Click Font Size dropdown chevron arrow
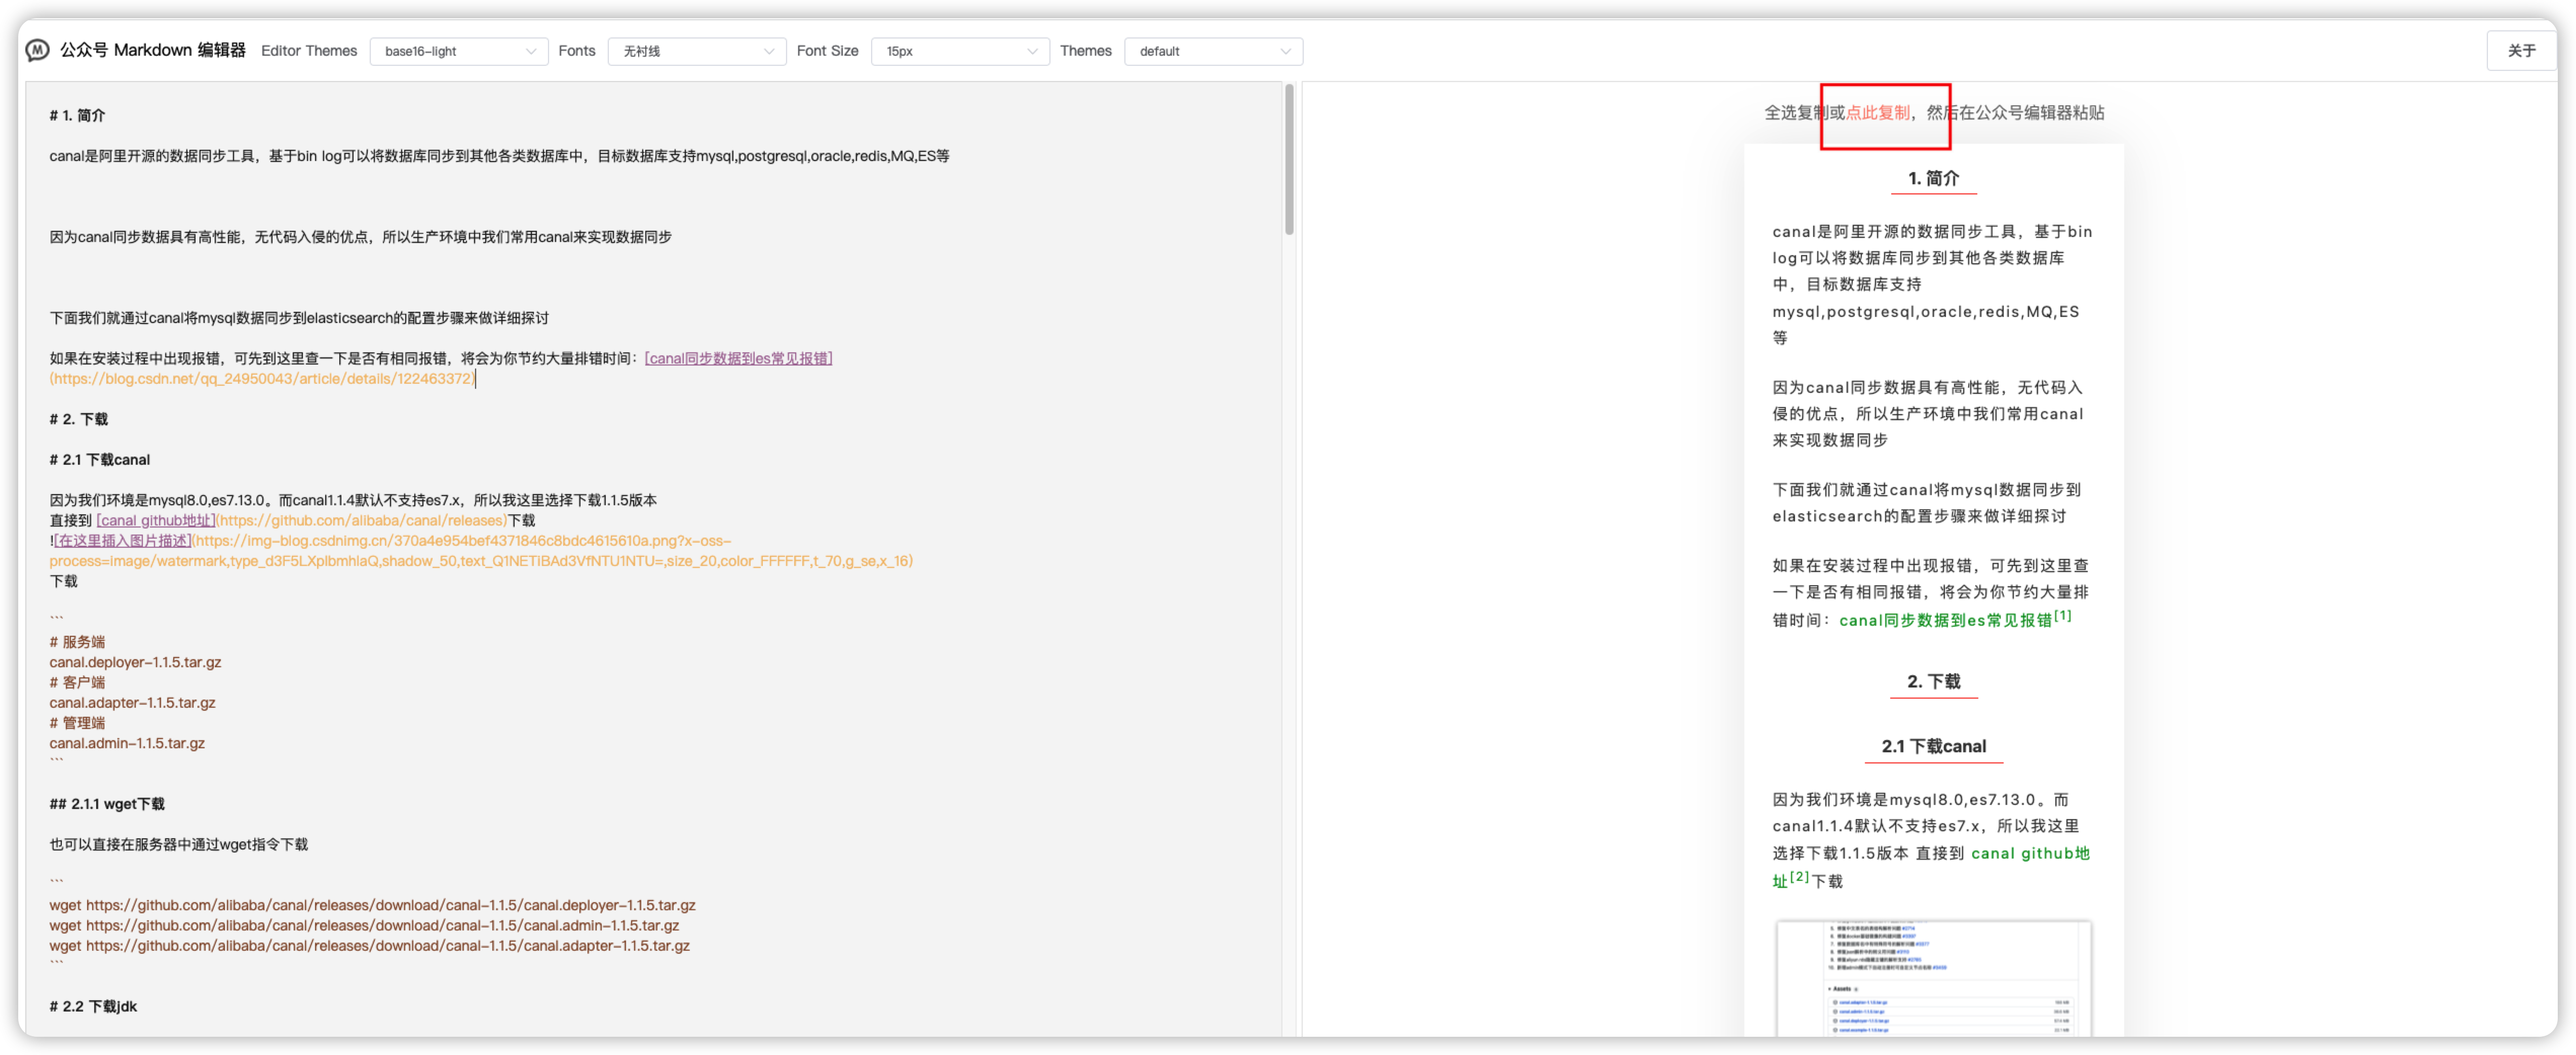The image size is (2576, 1055). [1032, 51]
